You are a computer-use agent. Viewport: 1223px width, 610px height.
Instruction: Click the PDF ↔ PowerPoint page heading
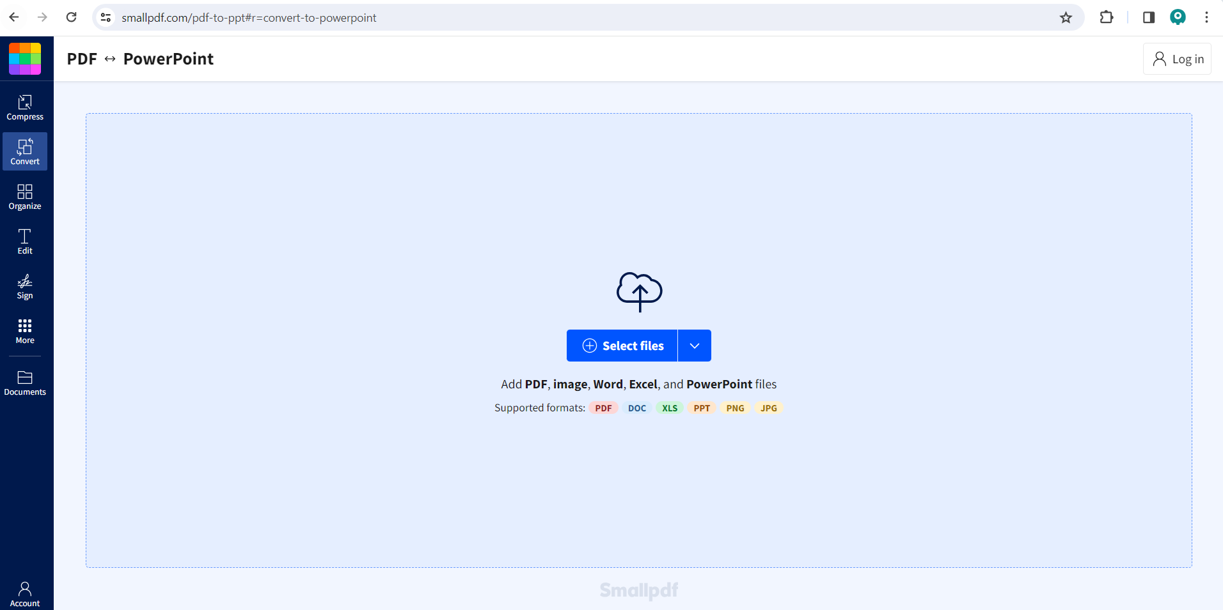click(x=140, y=59)
